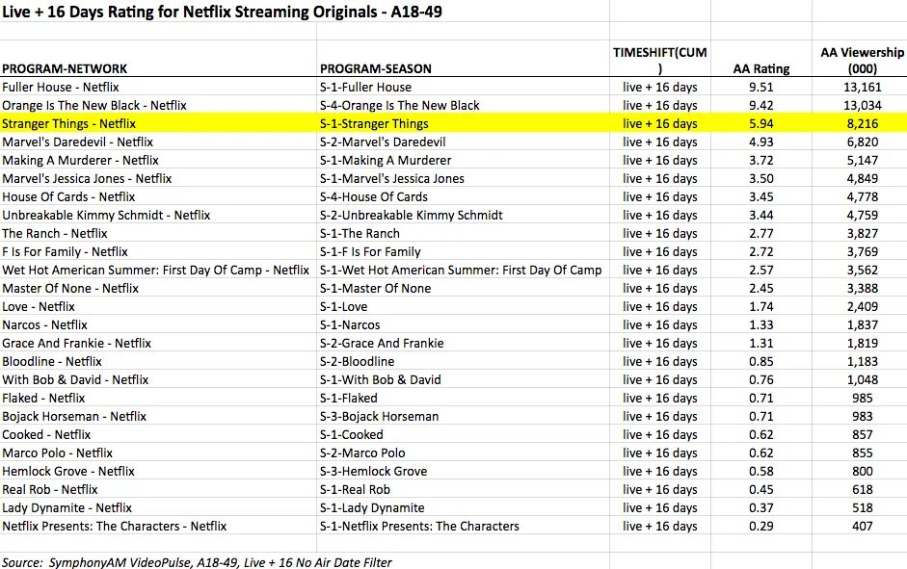The image size is (907, 569).
Task: Select the rating value 9.42
Action: point(761,106)
